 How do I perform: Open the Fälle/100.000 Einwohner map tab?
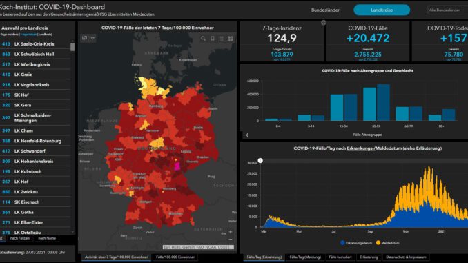click(x=175, y=257)
